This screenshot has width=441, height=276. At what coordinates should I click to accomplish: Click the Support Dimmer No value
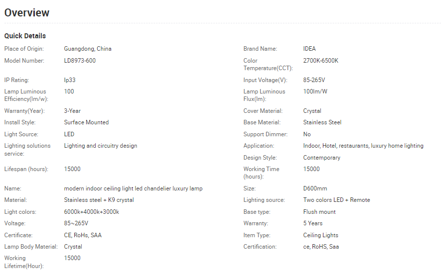point(307,134)
